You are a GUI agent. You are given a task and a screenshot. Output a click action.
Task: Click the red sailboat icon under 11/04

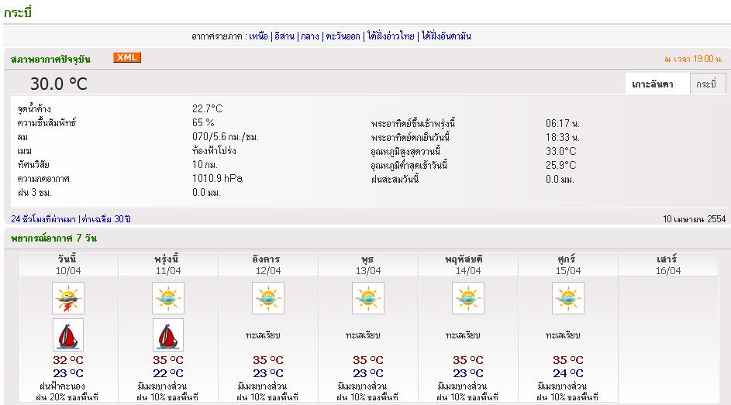point(168,335)
